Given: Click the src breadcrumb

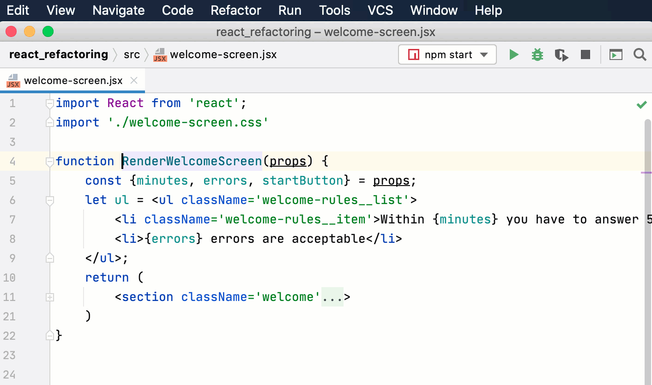Looking at the screenshot, I should tap(132, 54).
